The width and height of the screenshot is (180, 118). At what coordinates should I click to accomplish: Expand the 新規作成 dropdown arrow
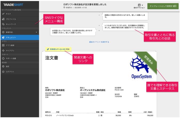click(36, 32)
